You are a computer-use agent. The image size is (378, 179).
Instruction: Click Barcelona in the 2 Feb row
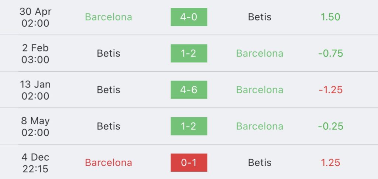pos(260,53)
